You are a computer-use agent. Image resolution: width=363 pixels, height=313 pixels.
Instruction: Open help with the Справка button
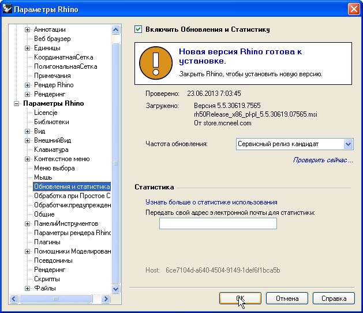click(x=334, y=299)
